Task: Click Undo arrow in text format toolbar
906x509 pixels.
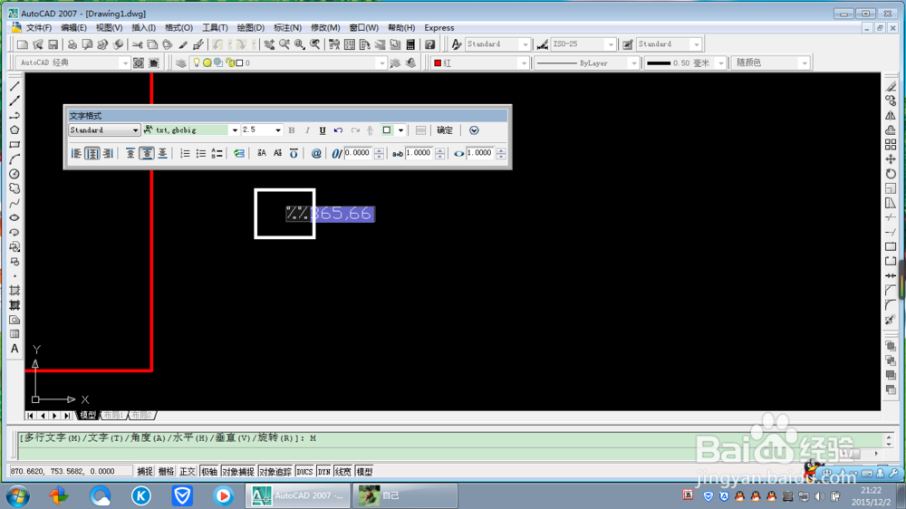Action: pyautogui.click(x=339, y=130)
